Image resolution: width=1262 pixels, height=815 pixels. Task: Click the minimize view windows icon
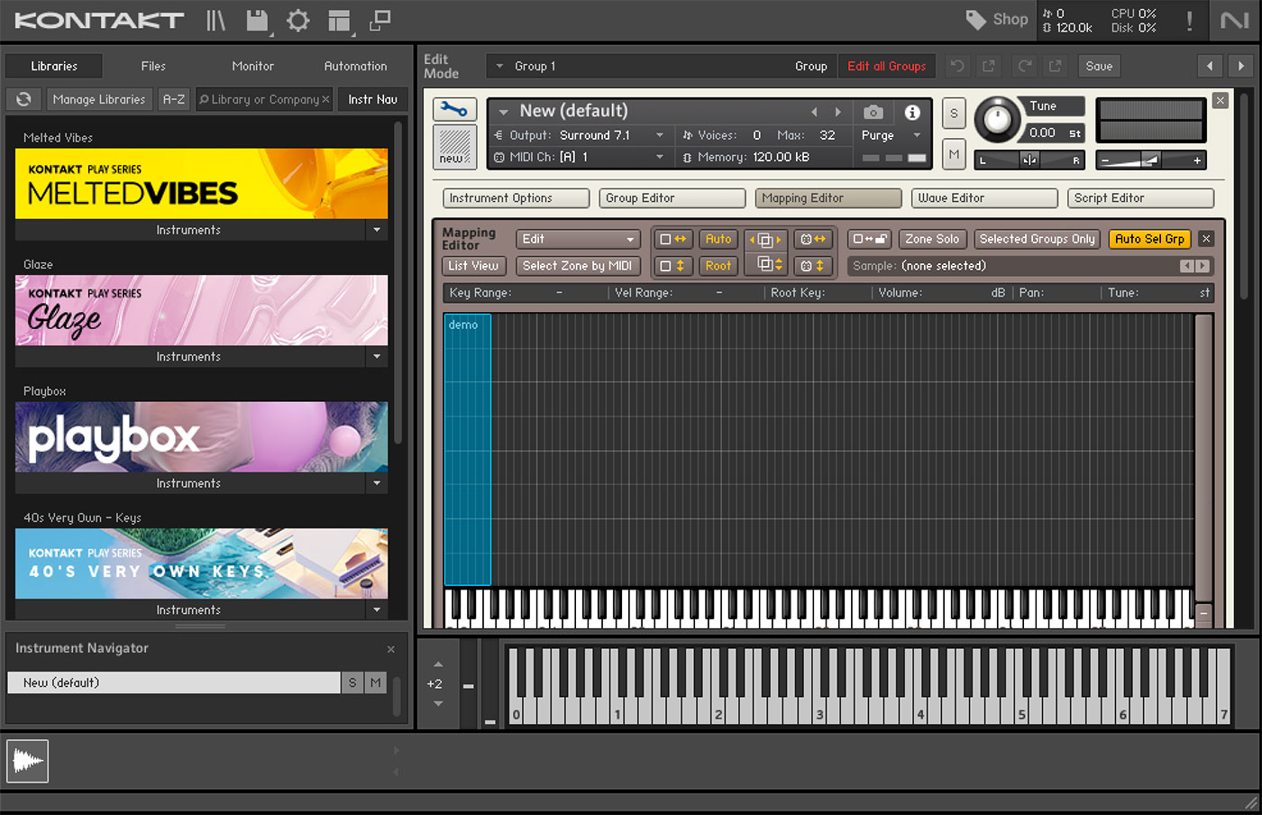click(381, 20)
